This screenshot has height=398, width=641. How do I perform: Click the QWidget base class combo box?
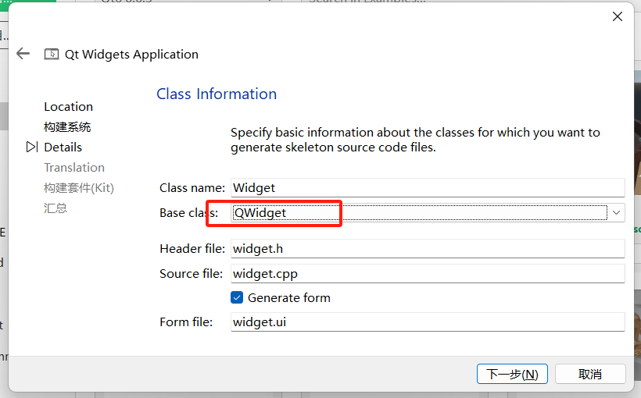pos(428,213)
